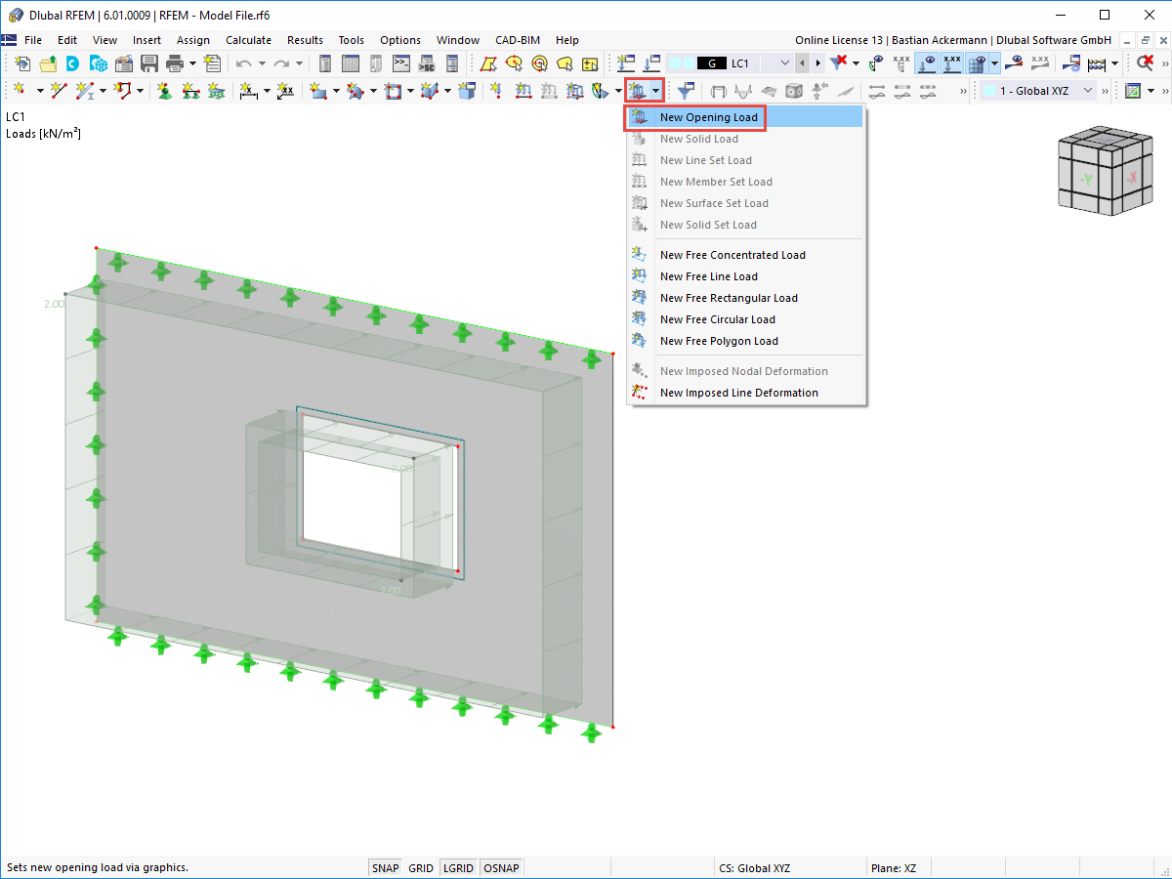Choose New Free Polygon Load
Image resolution: width=1172 pixels, height=879 pixels.
coord(744,341)
